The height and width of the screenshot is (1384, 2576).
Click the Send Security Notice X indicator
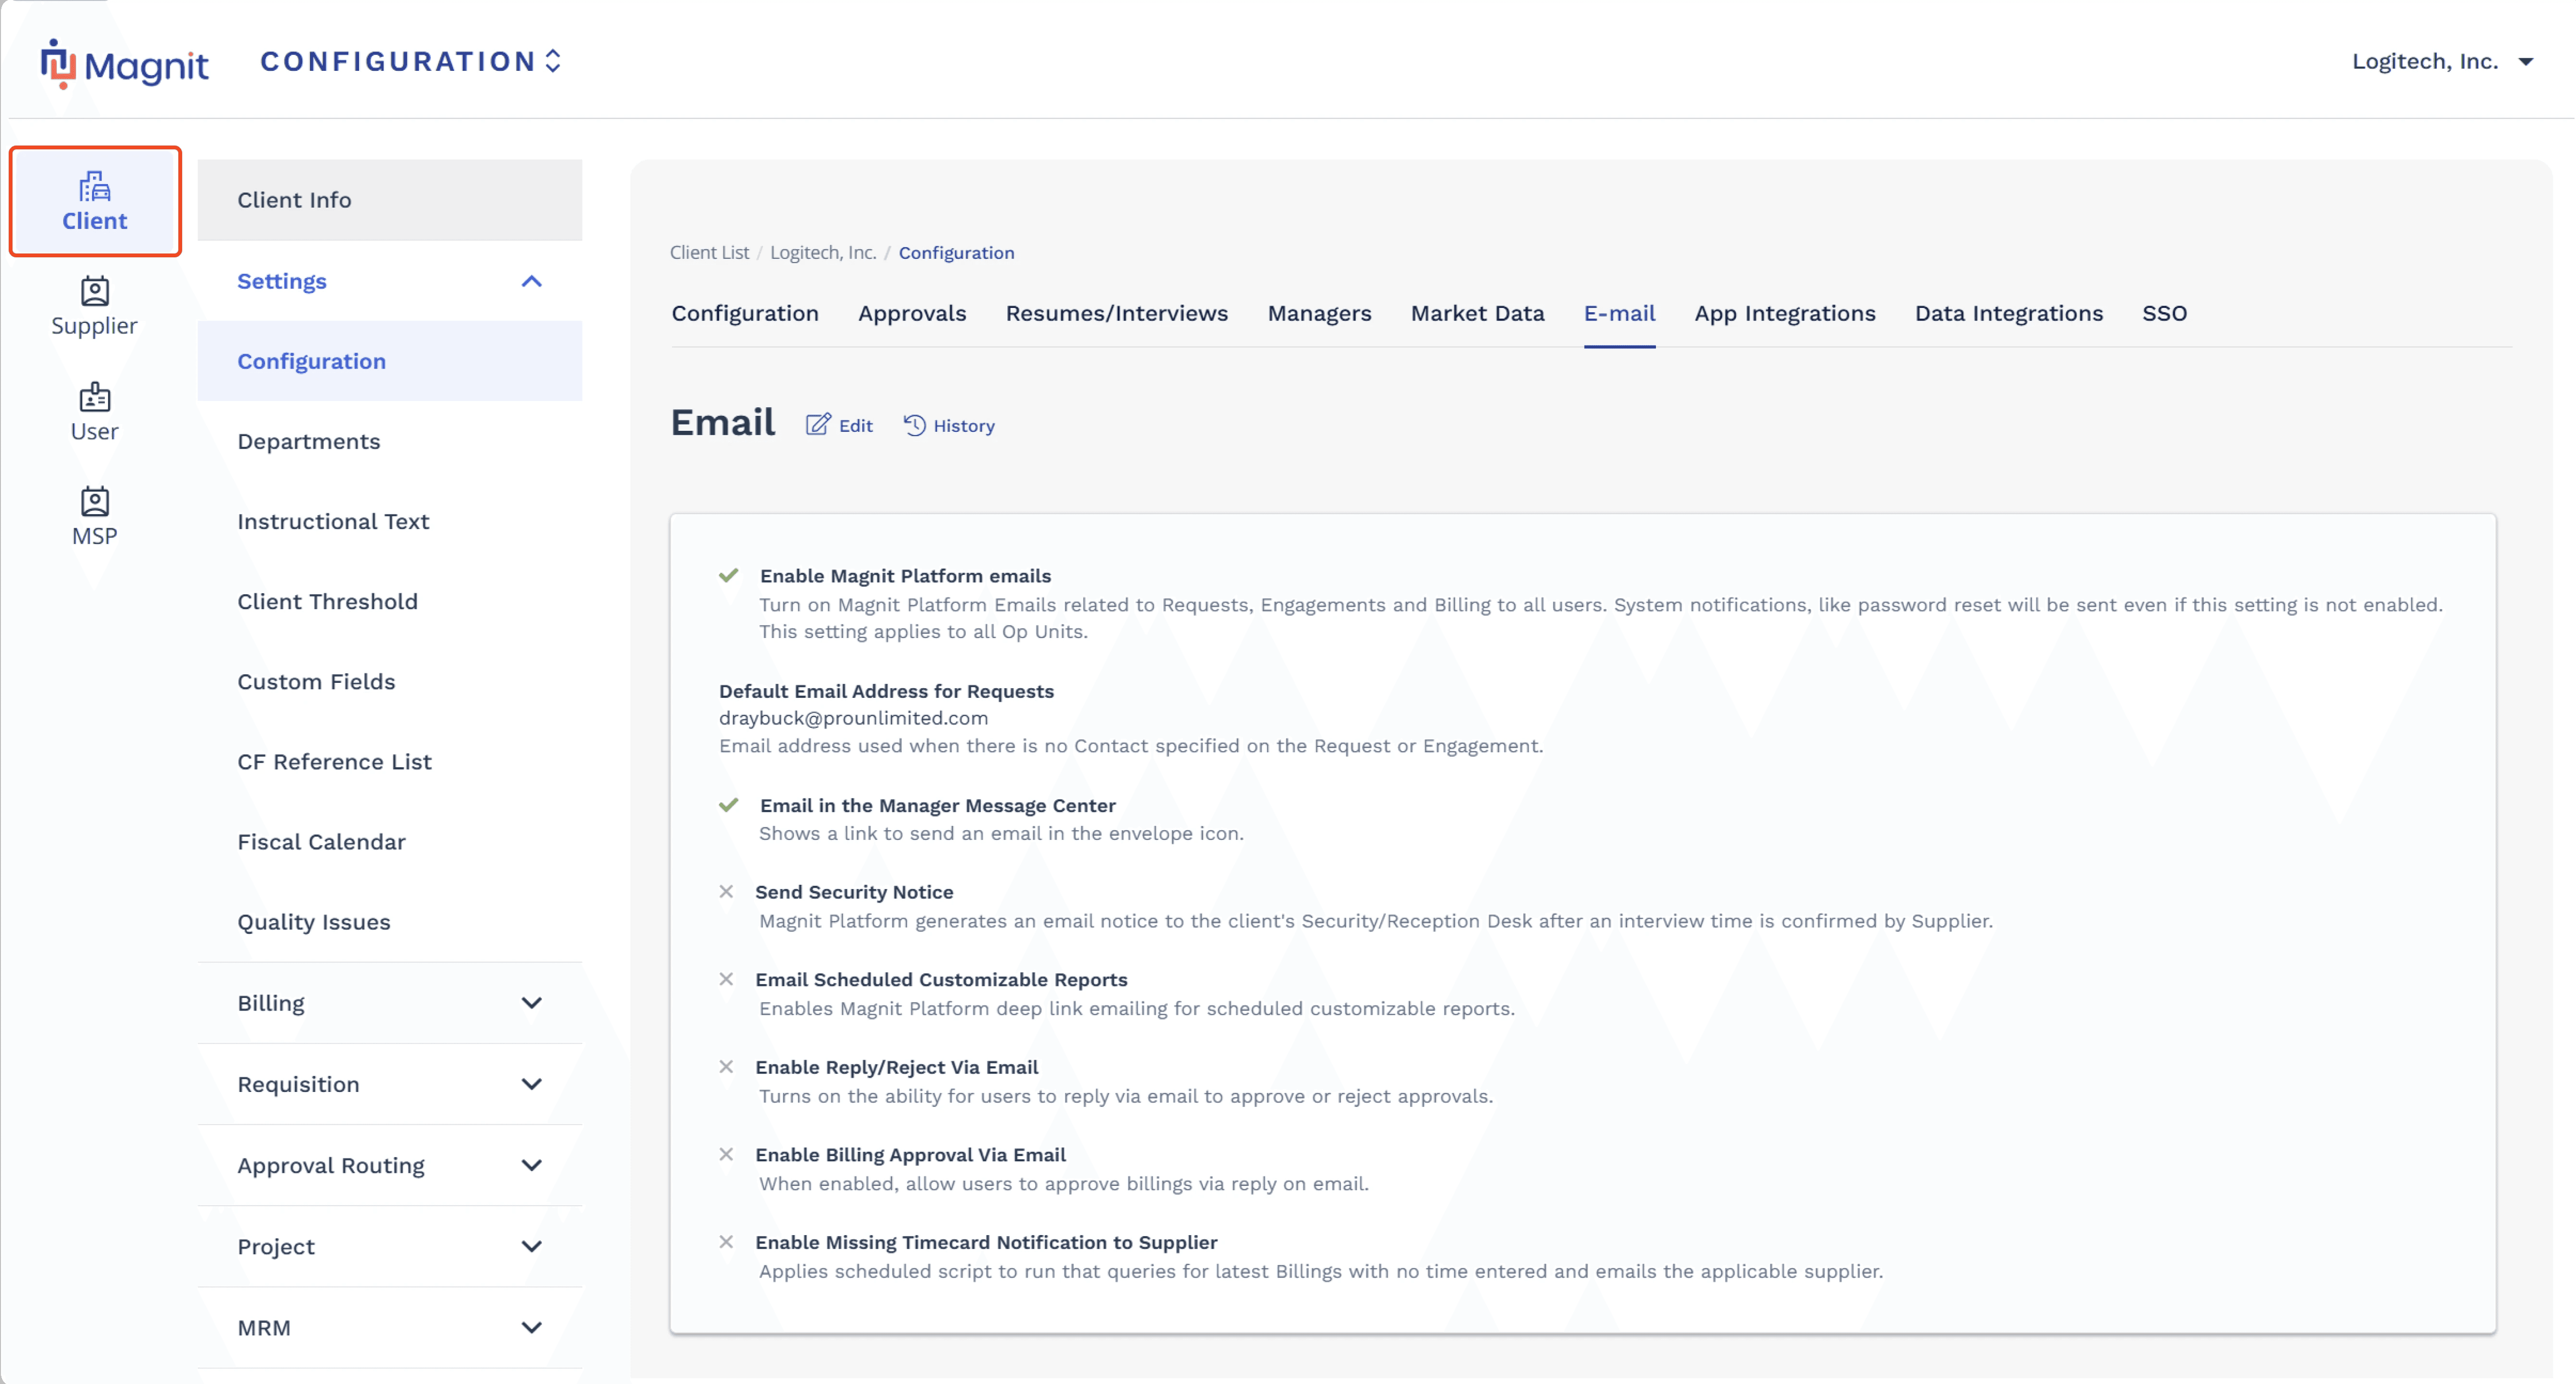point(727,892)
